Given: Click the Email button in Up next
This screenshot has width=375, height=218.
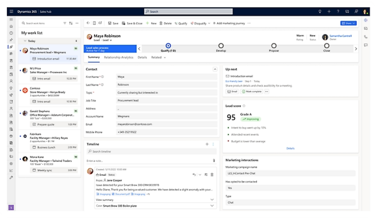Looking at the screenshot, I should (x=232, y=91).
